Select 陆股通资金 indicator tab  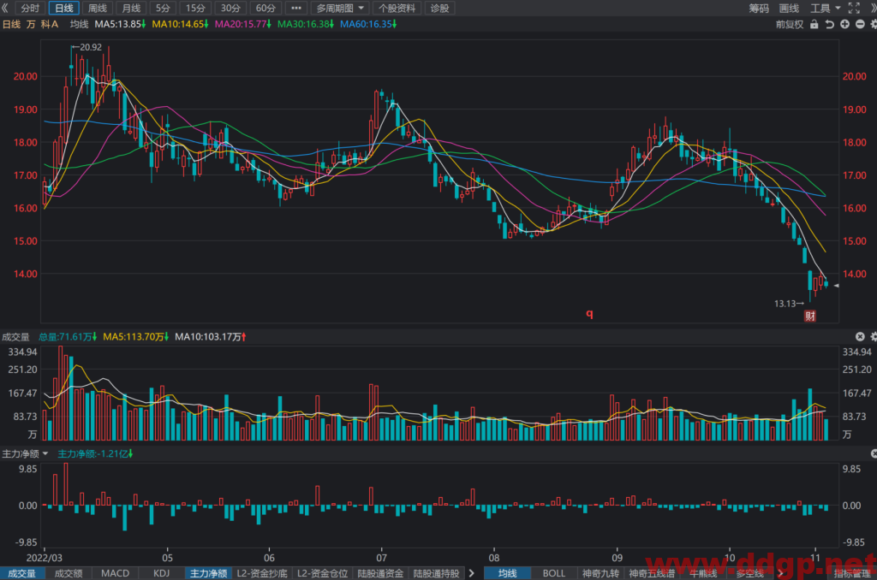pyautogui.click(x=381, y=573)
